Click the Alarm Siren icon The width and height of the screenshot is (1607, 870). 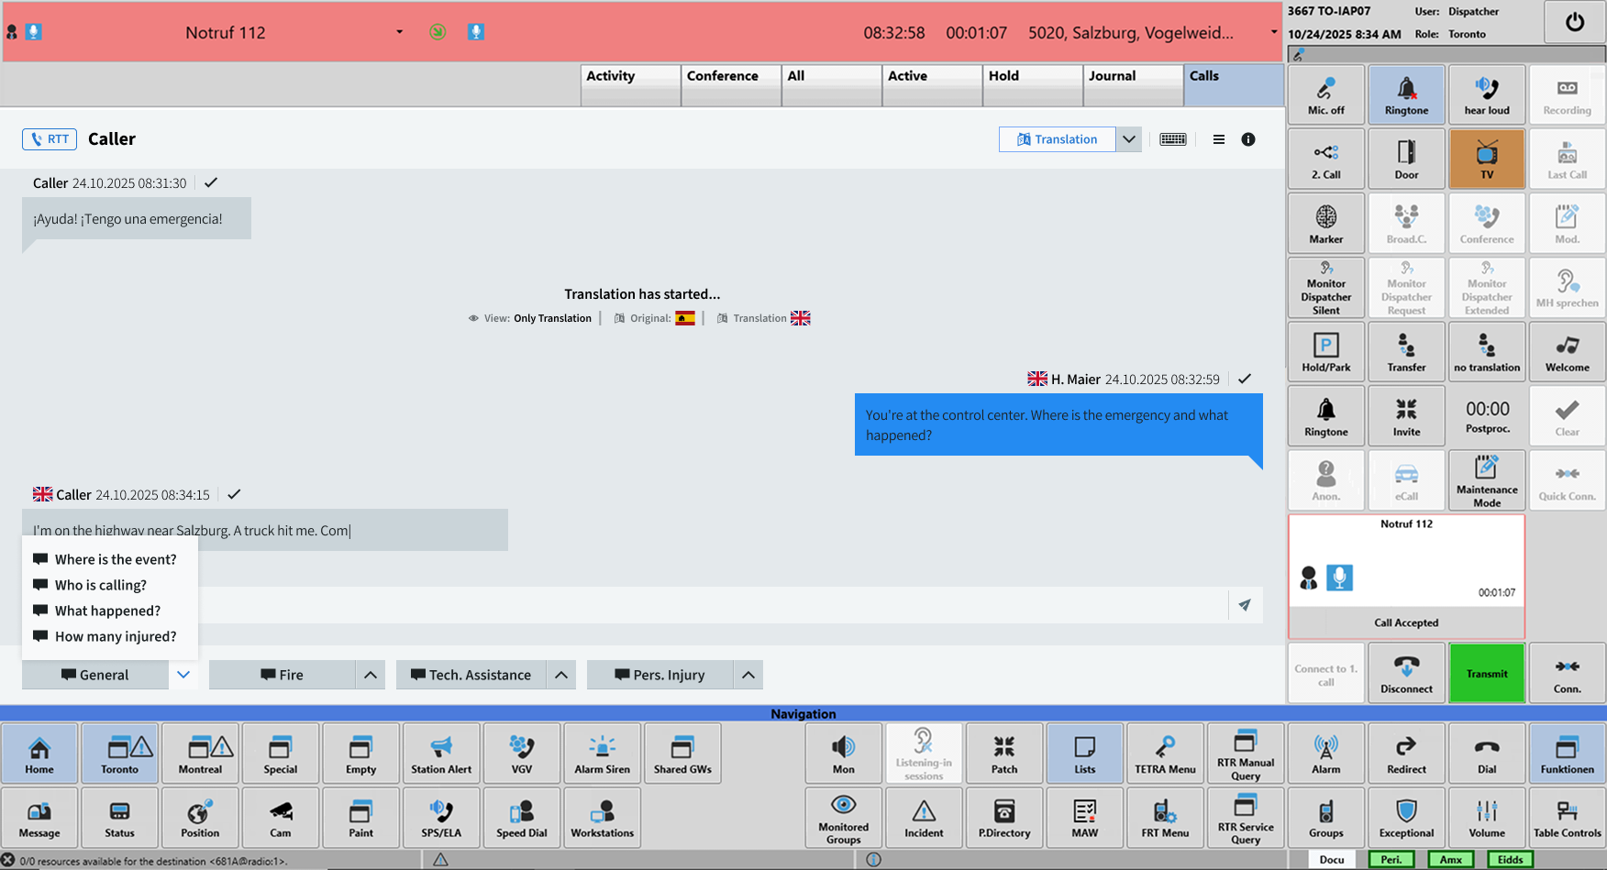(x=602, y=754)
